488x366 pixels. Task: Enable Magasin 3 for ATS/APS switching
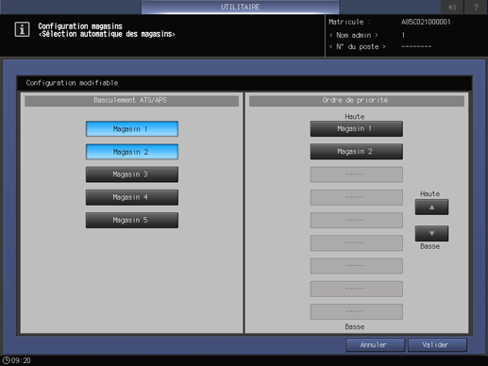(x=132, y=175)
